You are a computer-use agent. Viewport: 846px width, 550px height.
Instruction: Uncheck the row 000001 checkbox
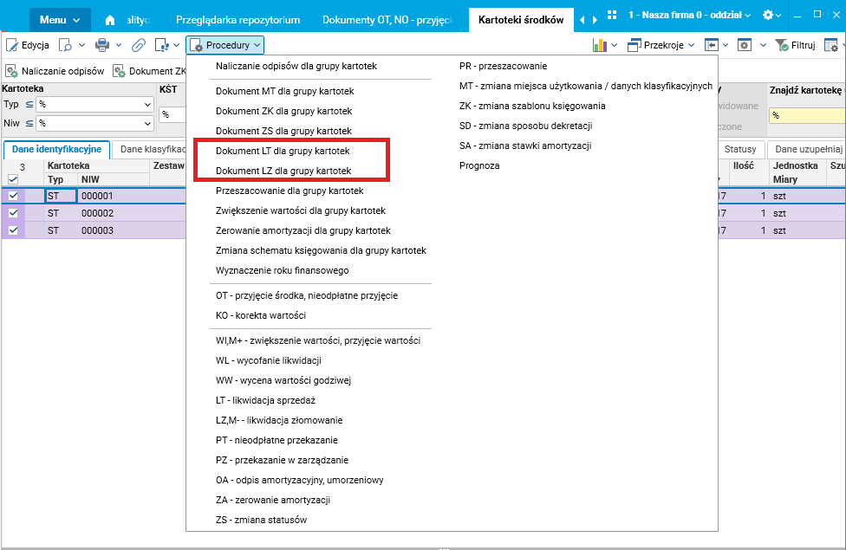13,196
